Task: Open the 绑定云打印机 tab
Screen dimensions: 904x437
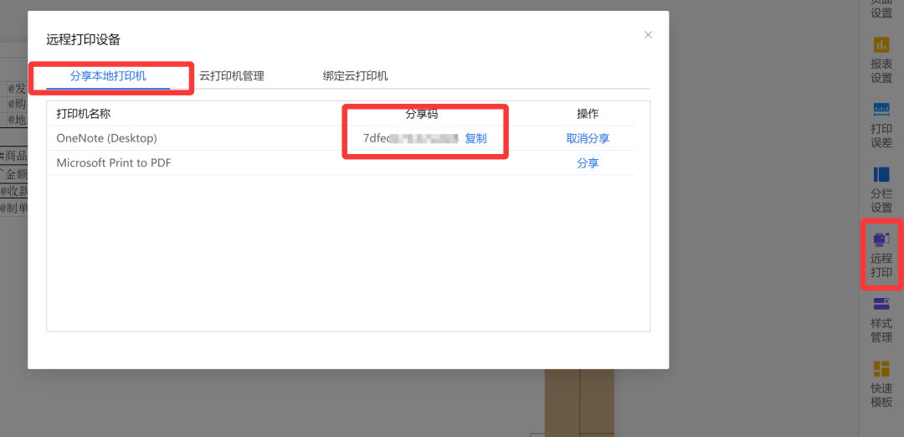Action: coord(355,76)
